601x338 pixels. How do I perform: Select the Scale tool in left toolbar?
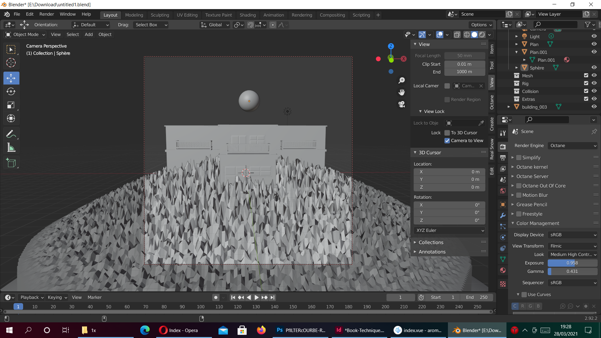tap(11, 105)
